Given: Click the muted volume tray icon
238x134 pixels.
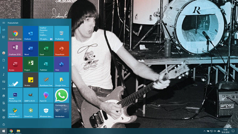Looking at the screenshot, I should 215,131.
